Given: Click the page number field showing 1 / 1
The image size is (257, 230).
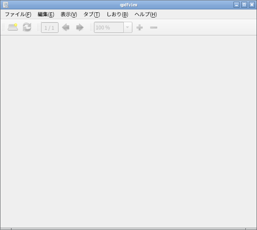Looking at the screenshot, I should click(50, 27).
